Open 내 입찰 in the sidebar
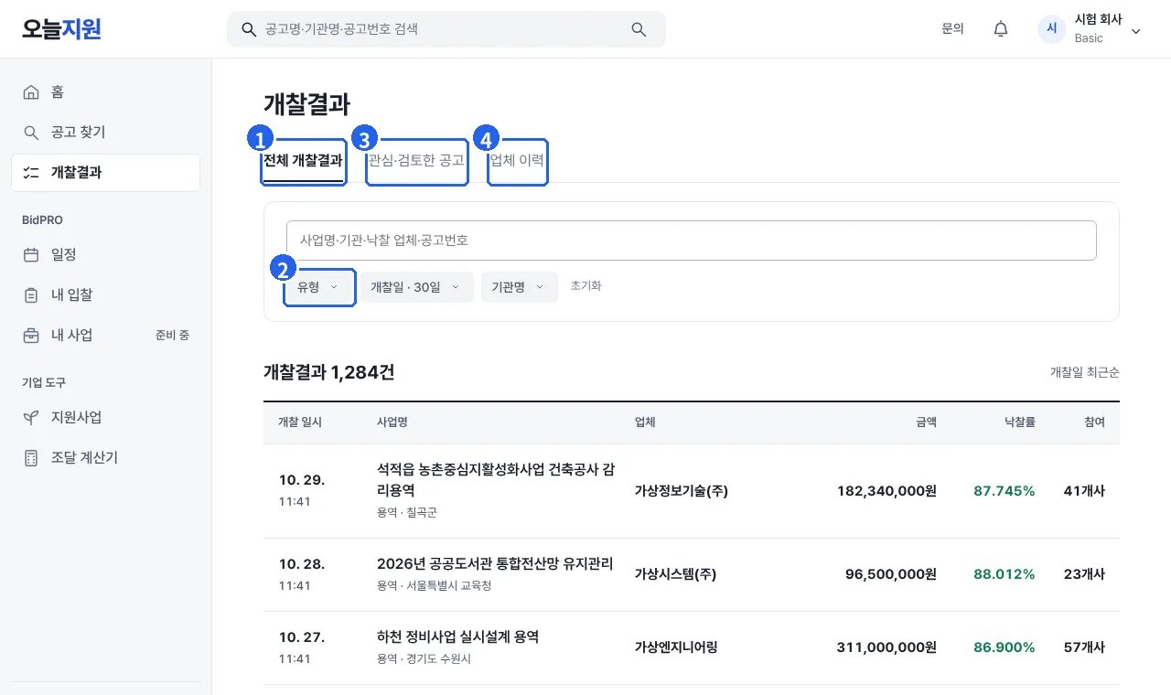 coord(105,295)
